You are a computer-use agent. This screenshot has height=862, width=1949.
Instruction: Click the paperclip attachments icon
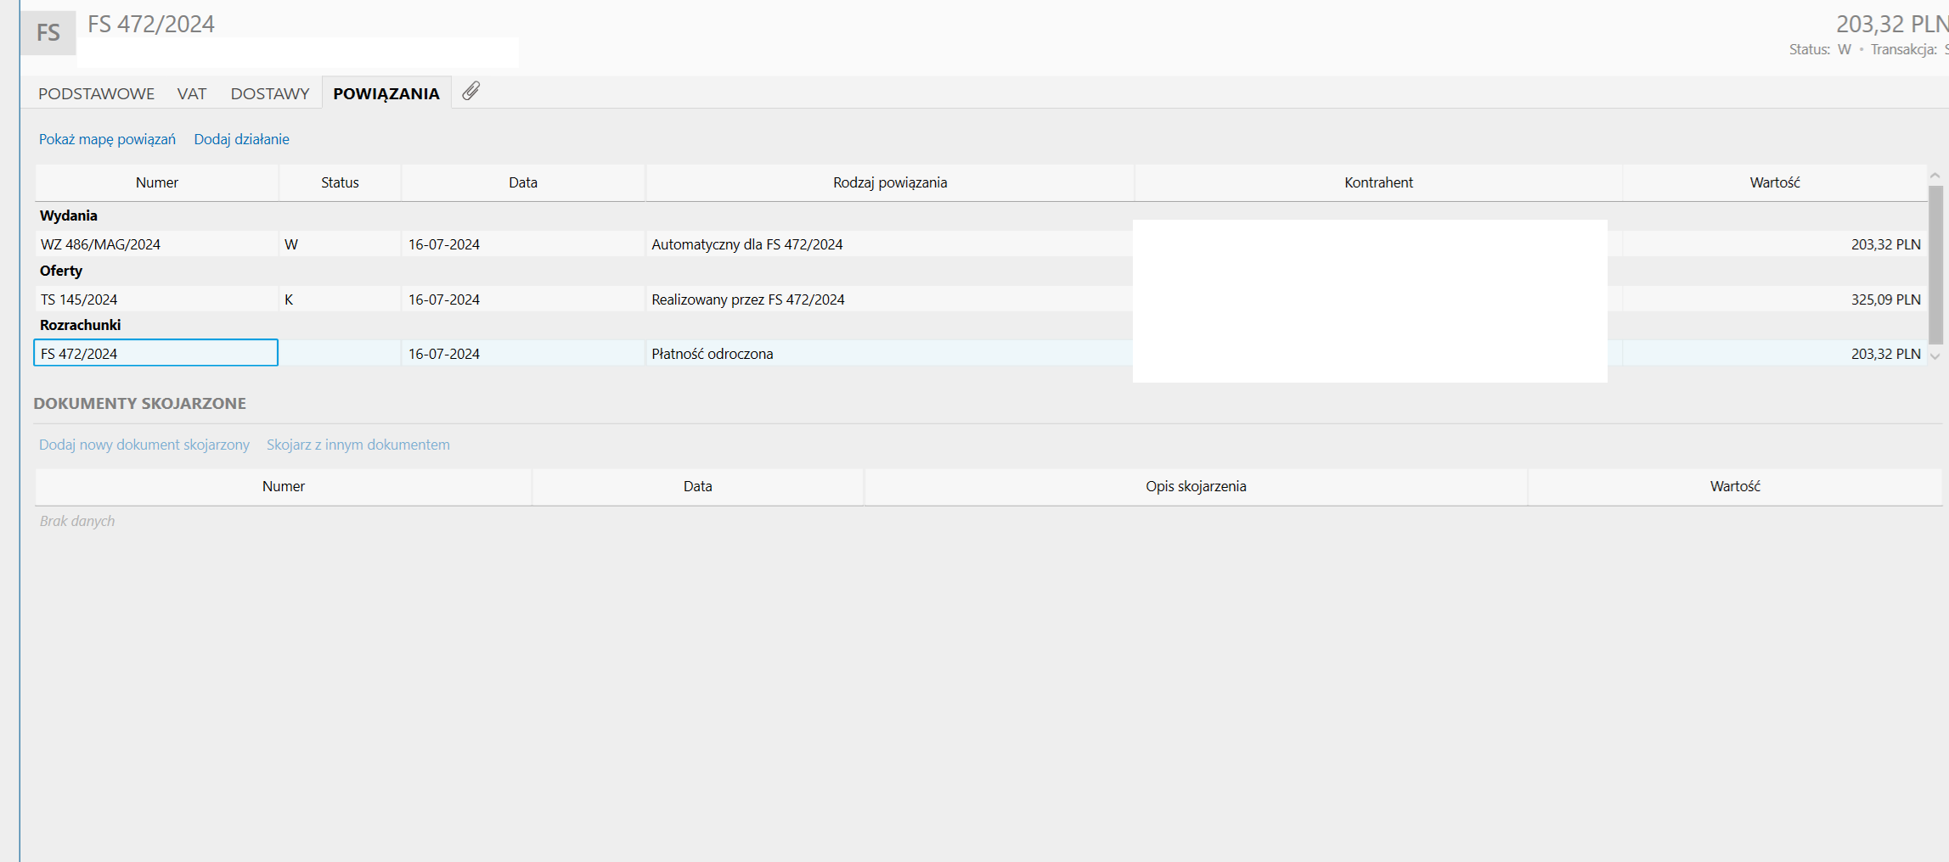click(x=471, y=92)
